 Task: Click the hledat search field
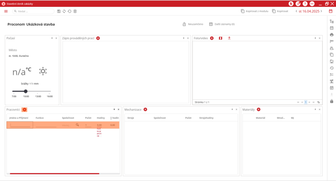(33, 11)
